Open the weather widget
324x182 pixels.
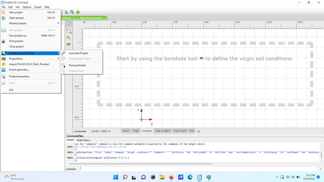[x=15, y=177]
